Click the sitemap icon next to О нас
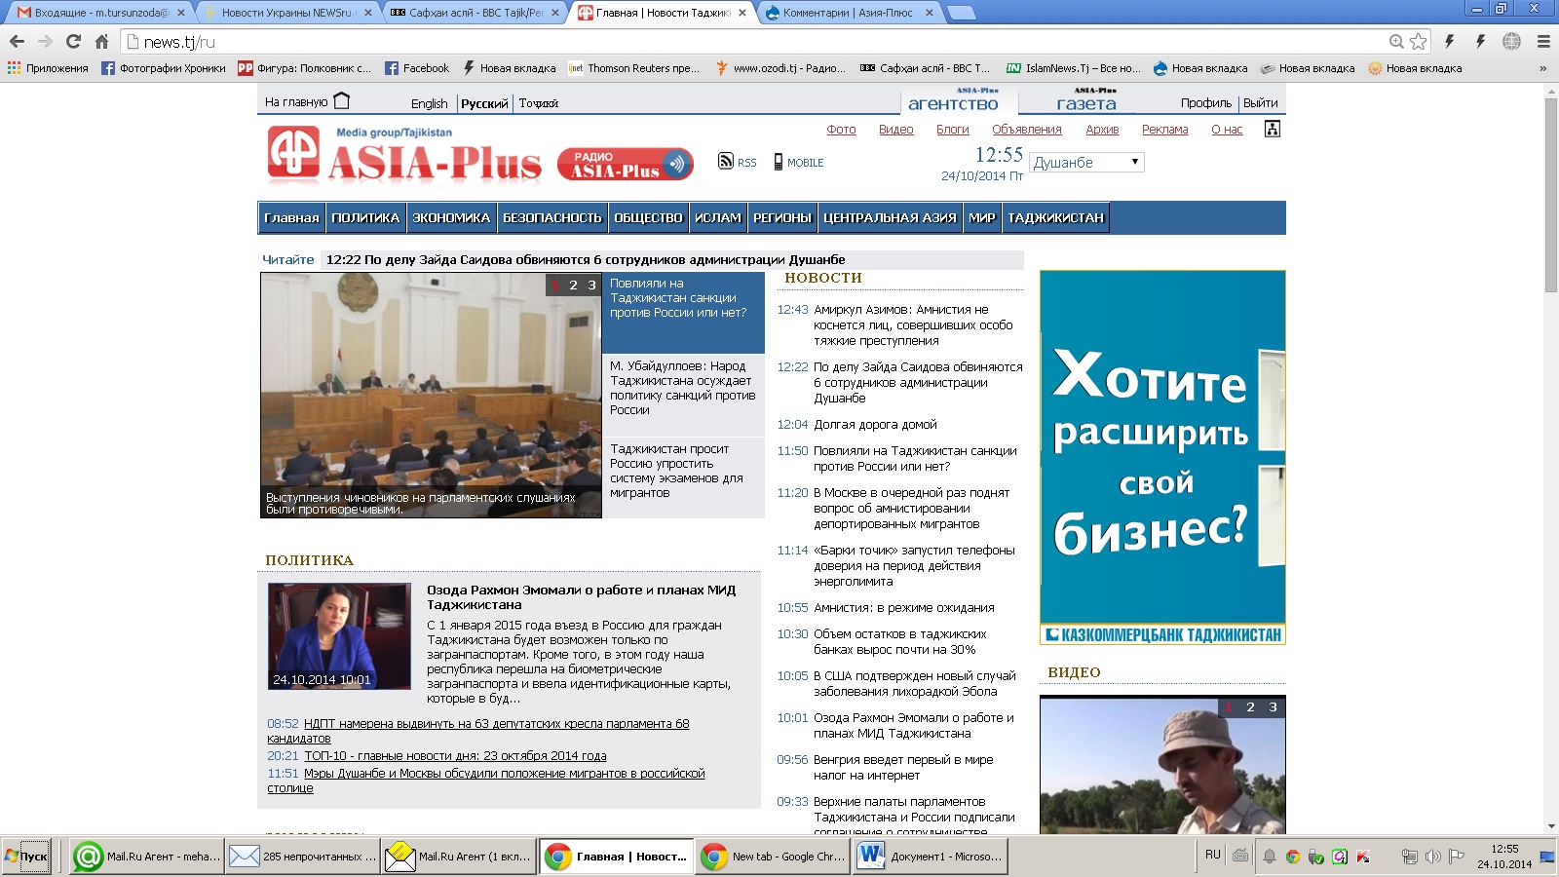The height and width of the screenshot is (877, 1559). [1272, 129]
